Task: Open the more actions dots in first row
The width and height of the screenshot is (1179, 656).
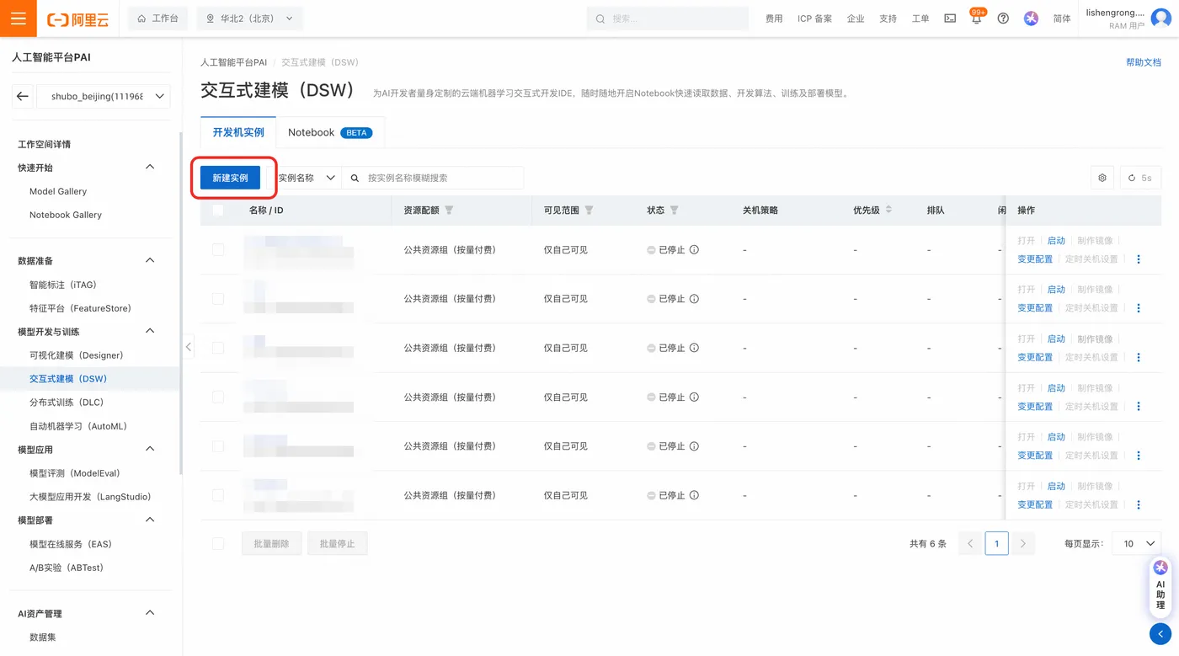Action: point(1139,259)
